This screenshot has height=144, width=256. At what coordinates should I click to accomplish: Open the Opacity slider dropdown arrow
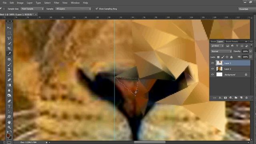(x=251, y=52)
